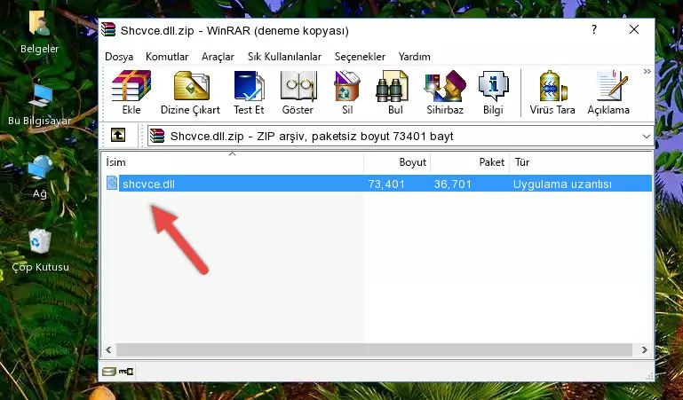Image resolution: width=683 pixels, height=400 pixels.
Task: Open the Belgeler desktop icon
Action: point(39,33)
